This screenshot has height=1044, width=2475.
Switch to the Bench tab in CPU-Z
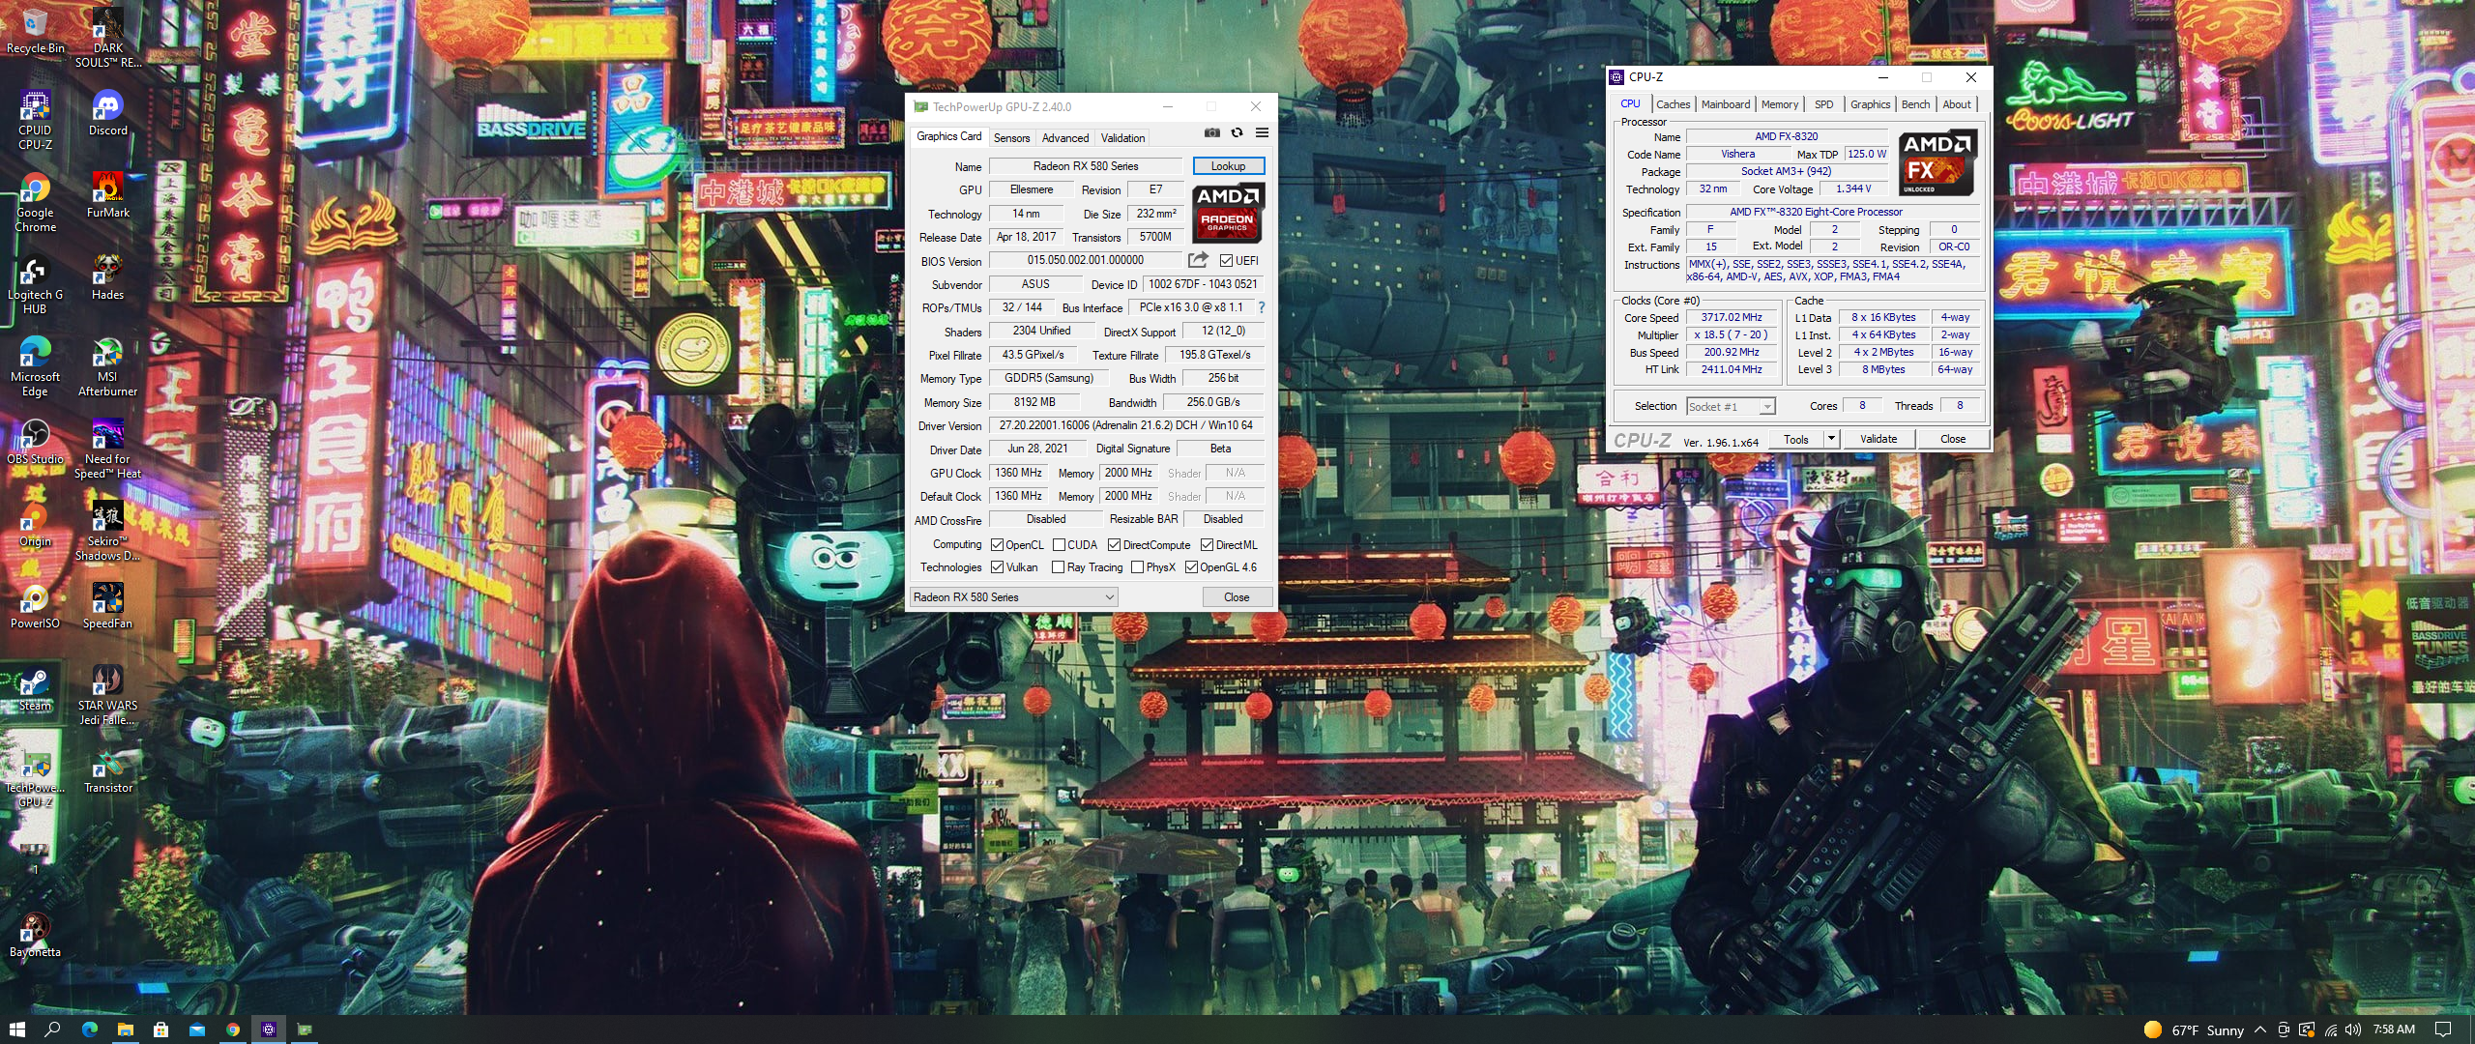pyautogui.click(x=1915, y=104)
